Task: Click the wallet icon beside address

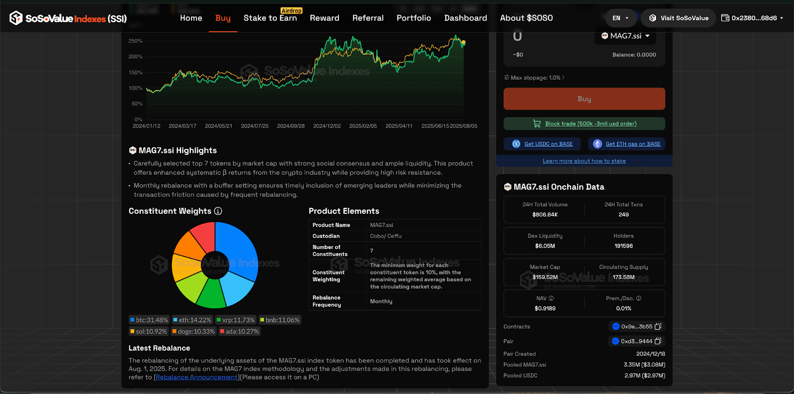Action: pos(725,18)
